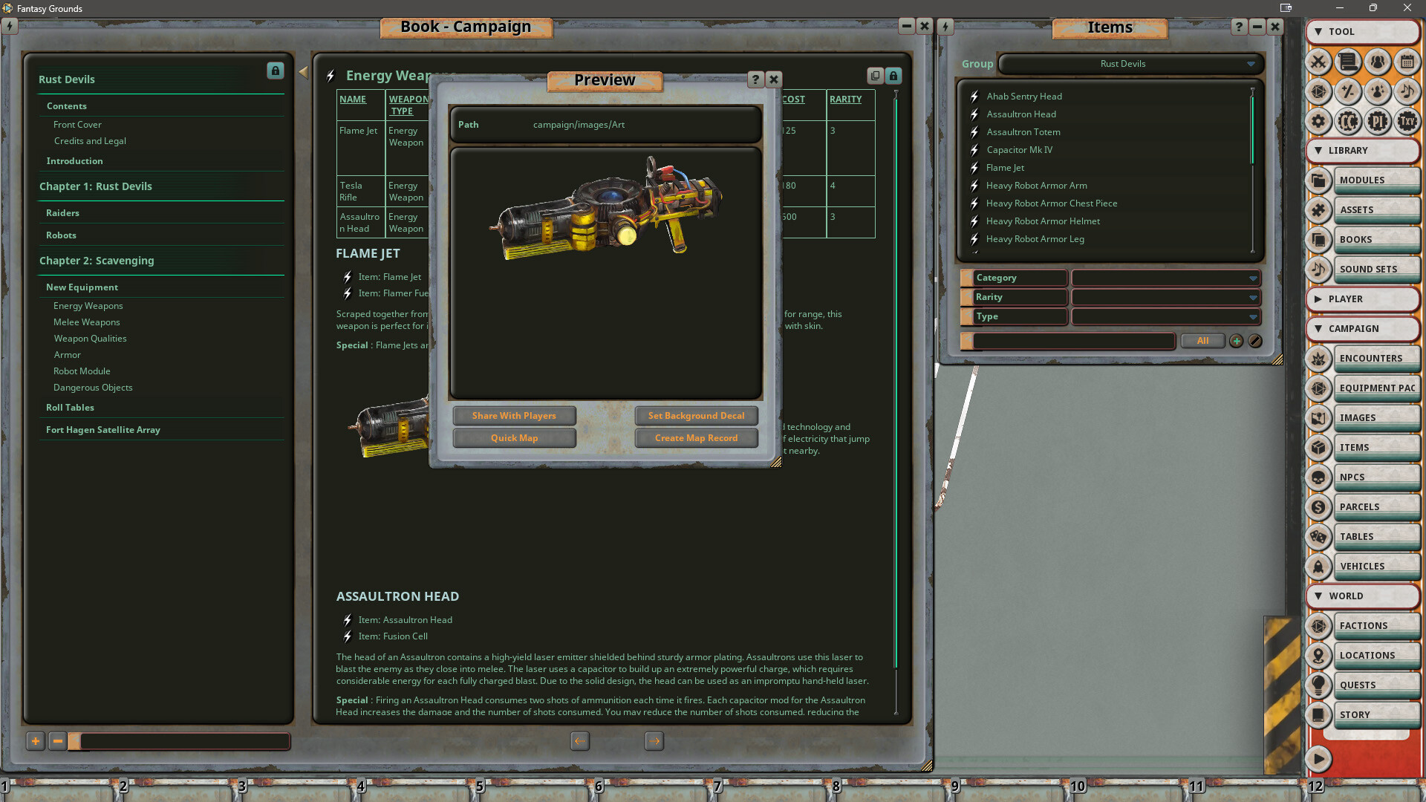Screen dimensions: 1426x802
Task: Open the Effects tool icon
Action: (x=1378, y=92)
